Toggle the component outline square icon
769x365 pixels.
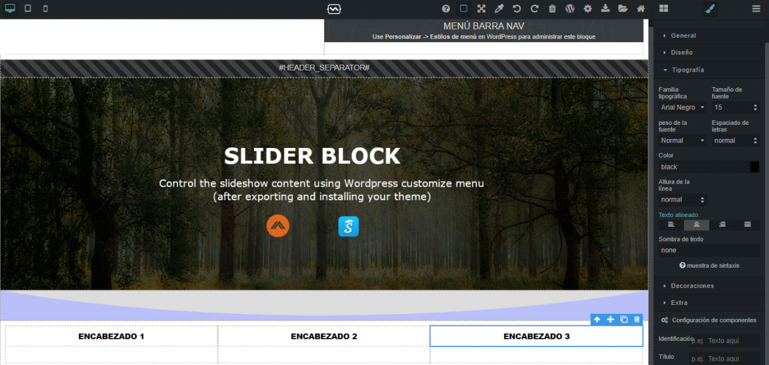tap(463, 9)
